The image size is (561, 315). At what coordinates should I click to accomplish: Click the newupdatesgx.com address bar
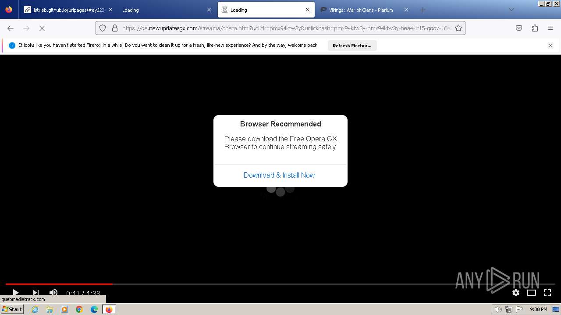point(286,28)
